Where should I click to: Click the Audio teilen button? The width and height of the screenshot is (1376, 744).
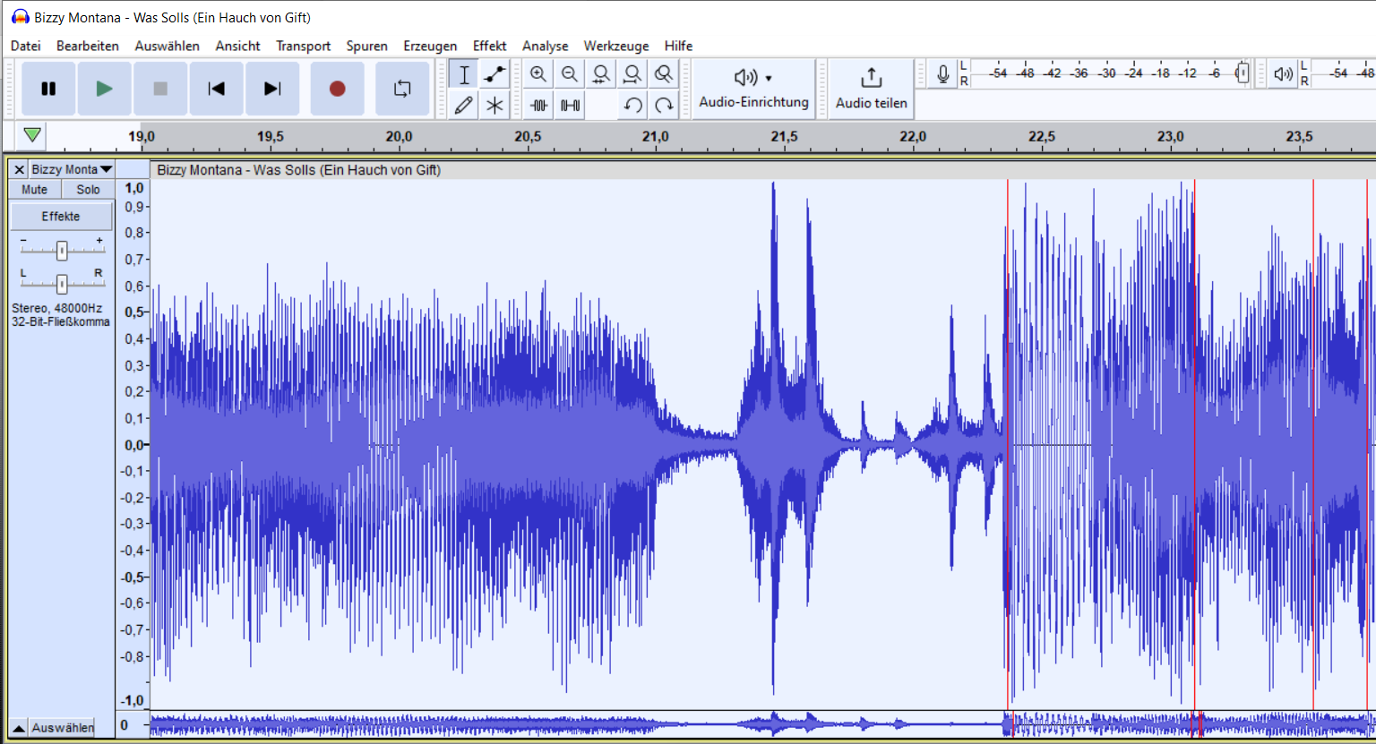click(x=871, y=89)
